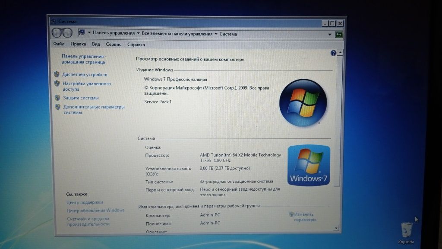Screen dimensions: 442x249
Task: Click Система breadcrumb segment
Action: pyautogui.click(x=228, y=34)
